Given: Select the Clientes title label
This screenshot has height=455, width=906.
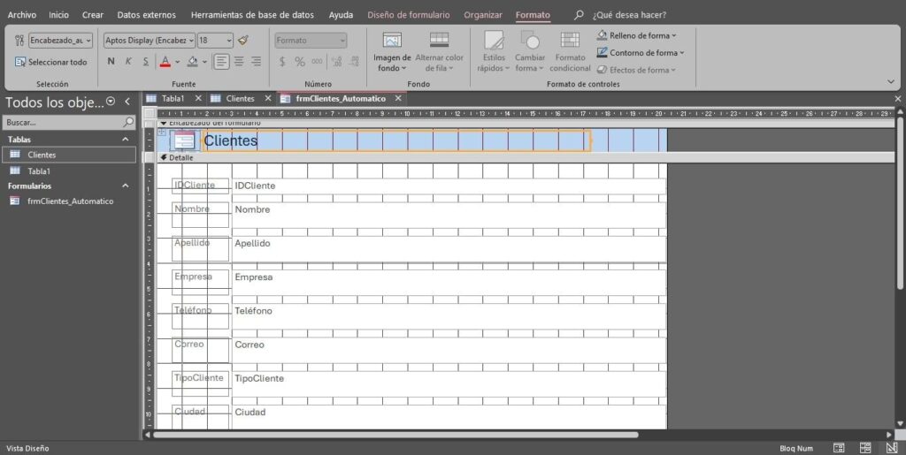Looking at the screenshot, I should tap(396, 140).
